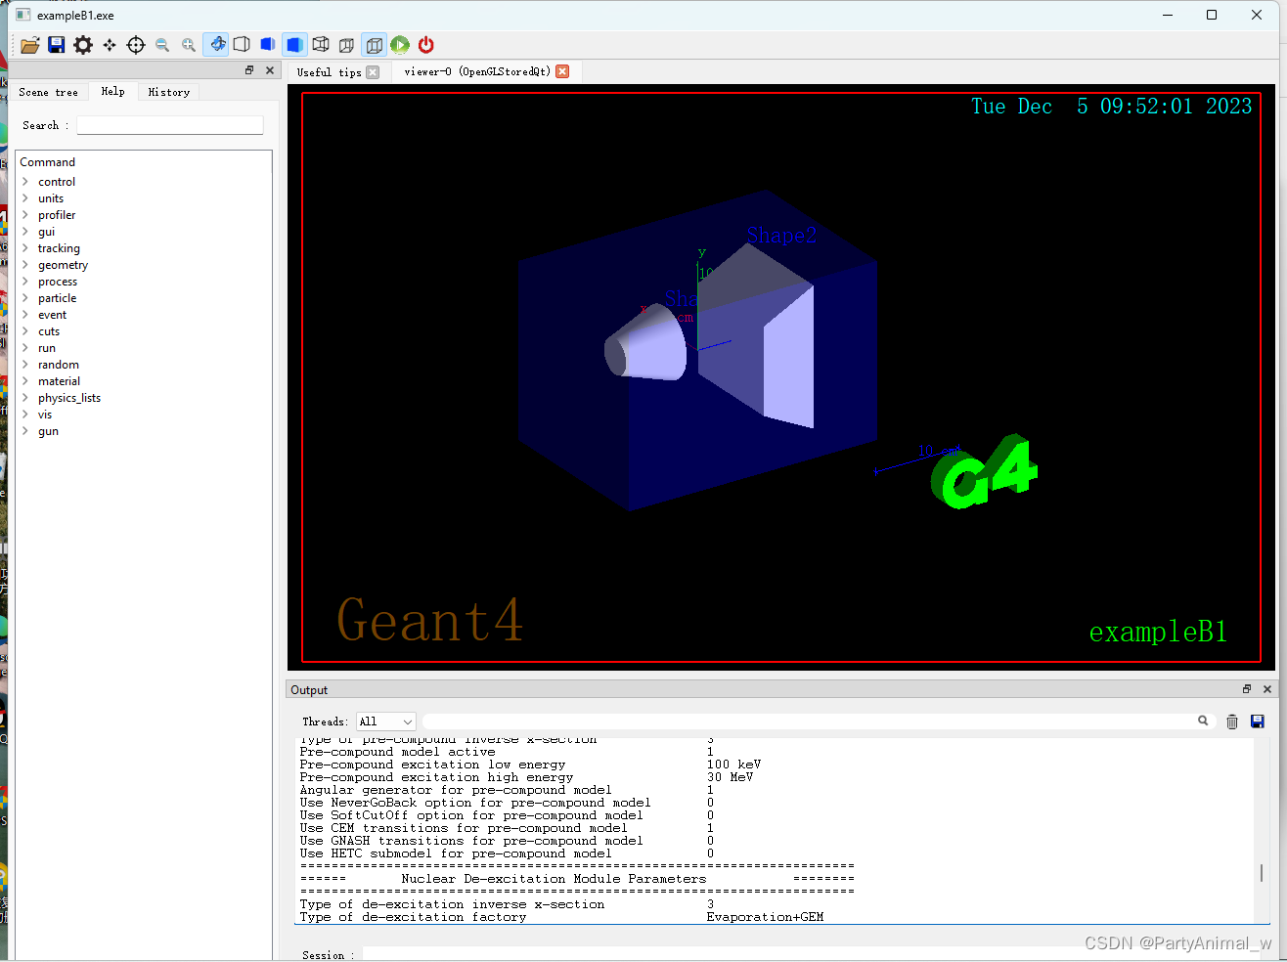Viewport: 1287px width, 962px height.
Task: Select the solid surface rendering icon
Action: click(294, 44)
